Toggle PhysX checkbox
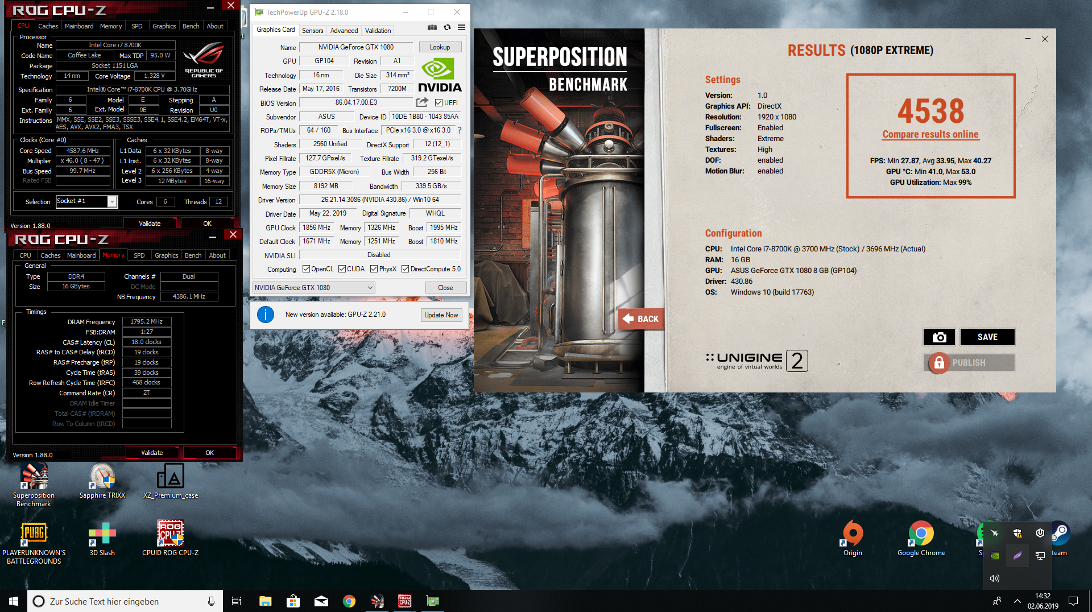Screen dimensions: 1092x612 coord(374,269)
